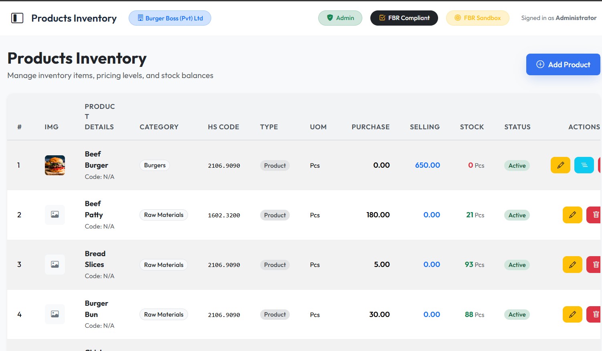Toggle the sidebar panel icon
602x351 pixels.
pos(17,18)
